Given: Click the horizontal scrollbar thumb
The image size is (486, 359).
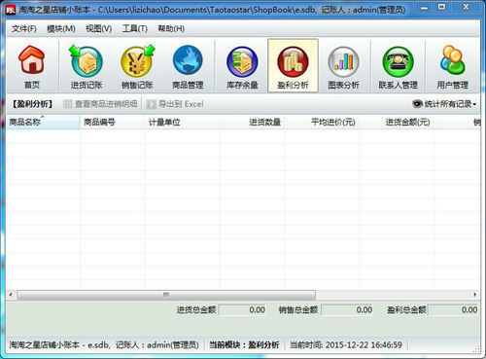Looking at the screenshot, I should point(166,295).
